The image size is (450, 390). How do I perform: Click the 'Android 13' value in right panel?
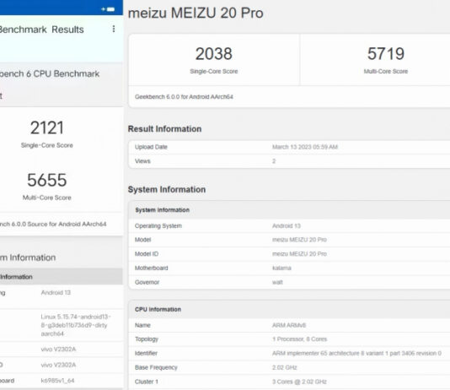point(287,226)
